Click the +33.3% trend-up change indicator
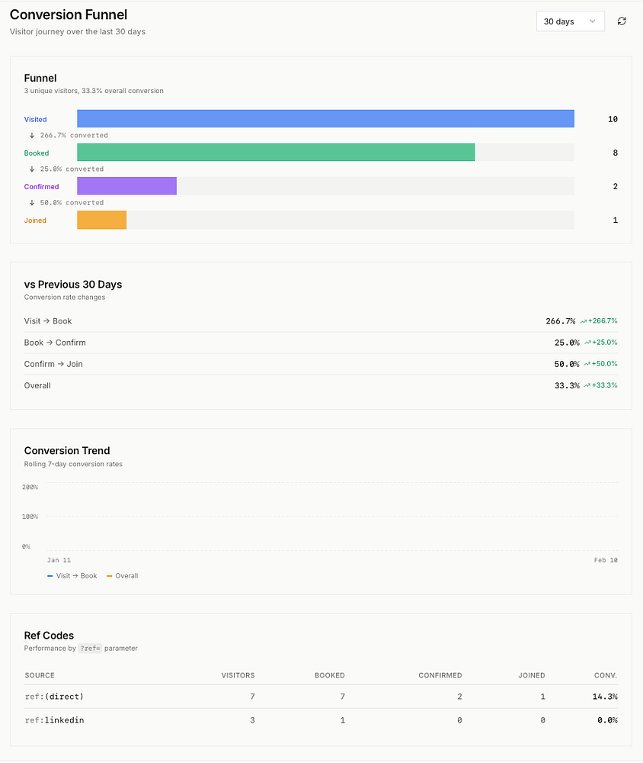The height and width of the screenshot is (763, 643). 600,385
